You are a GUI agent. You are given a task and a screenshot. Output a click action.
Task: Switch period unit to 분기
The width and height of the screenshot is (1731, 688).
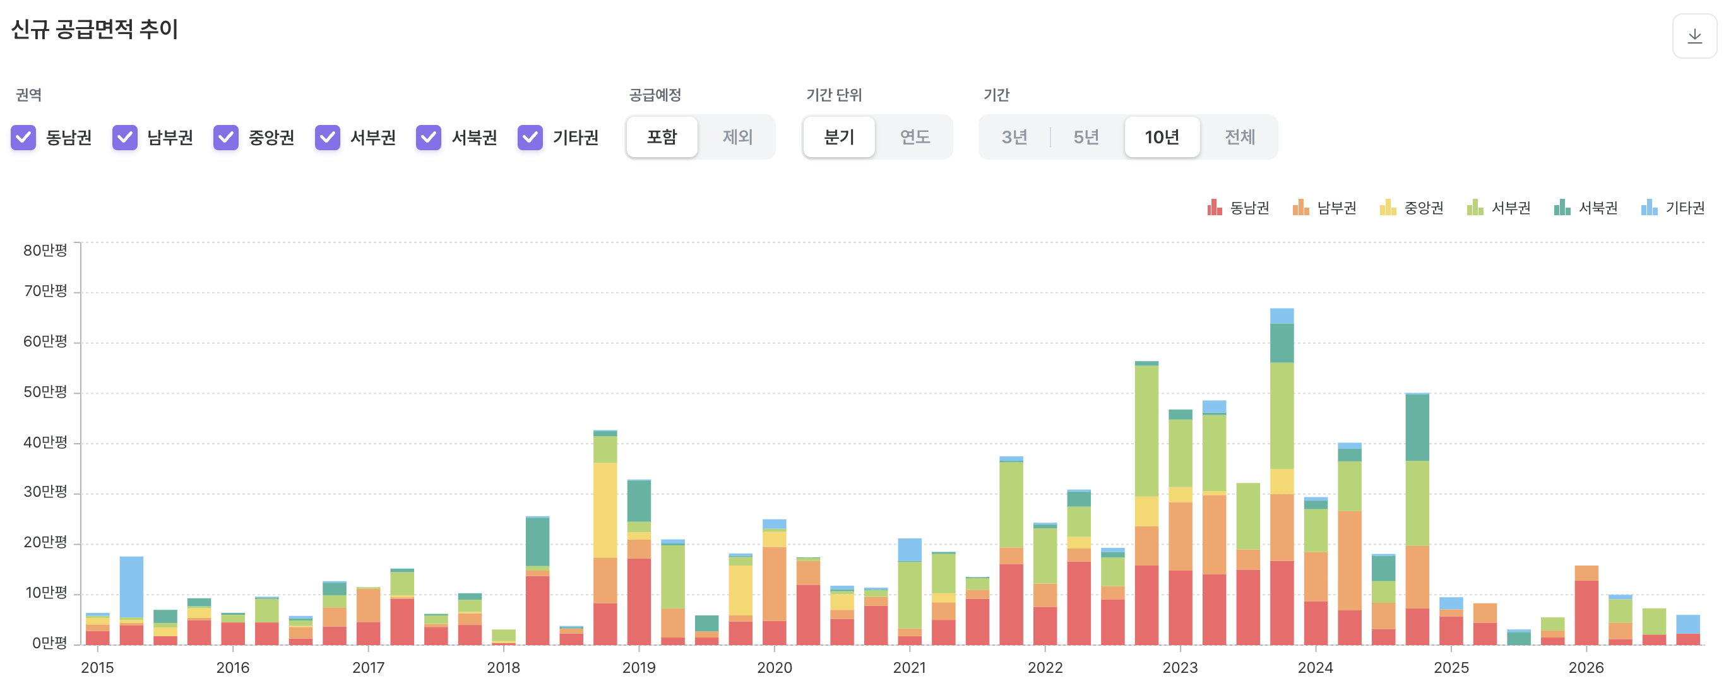(838, 137)
